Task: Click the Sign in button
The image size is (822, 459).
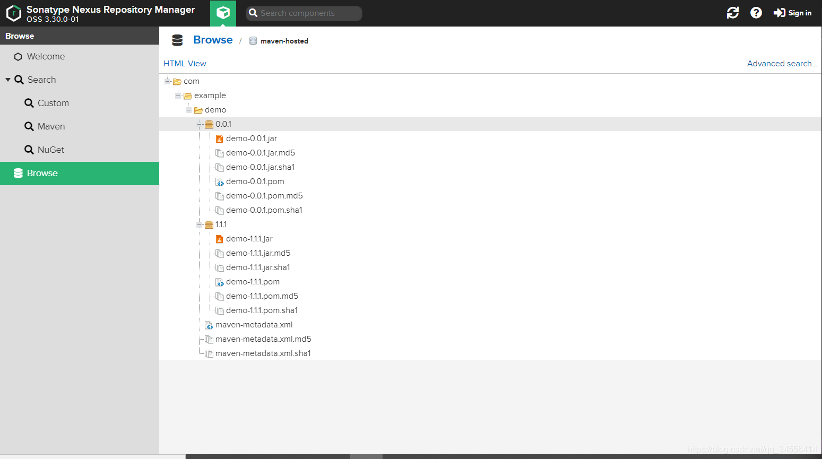Action: 792,13
